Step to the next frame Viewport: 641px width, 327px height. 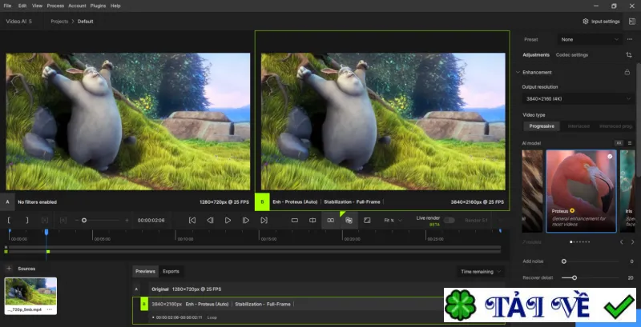pyautogui.click(x=246, y=220)
